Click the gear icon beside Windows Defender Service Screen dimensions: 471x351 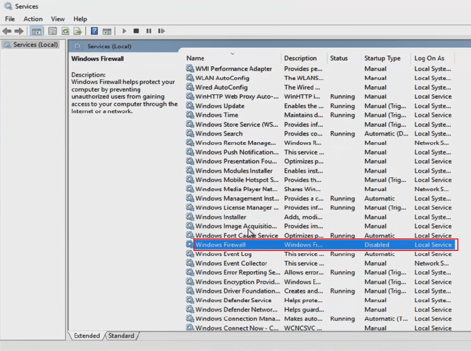tap(189, 300)
